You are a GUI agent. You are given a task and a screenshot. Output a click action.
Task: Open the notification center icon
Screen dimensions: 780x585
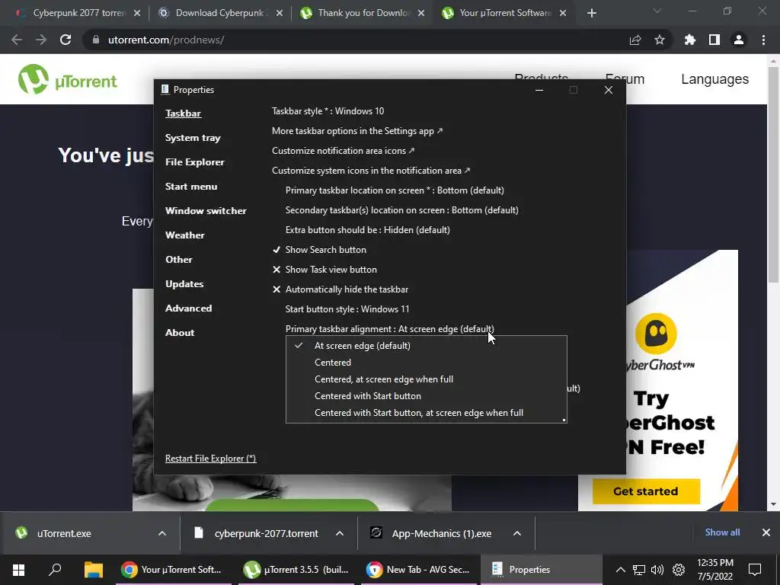755,570
